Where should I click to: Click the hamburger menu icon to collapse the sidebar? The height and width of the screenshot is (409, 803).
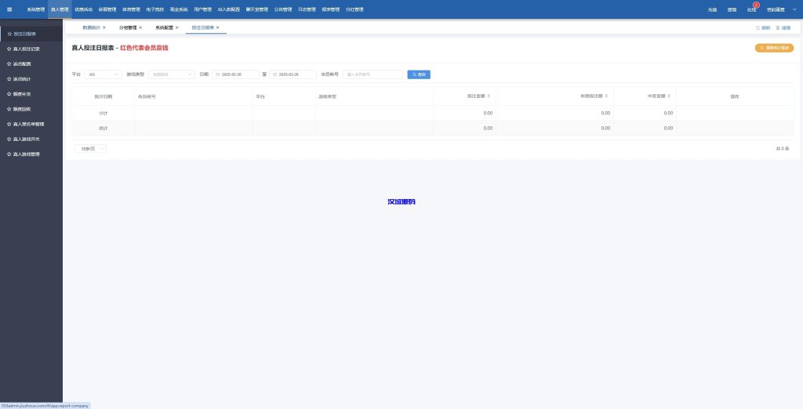(9, 9)
